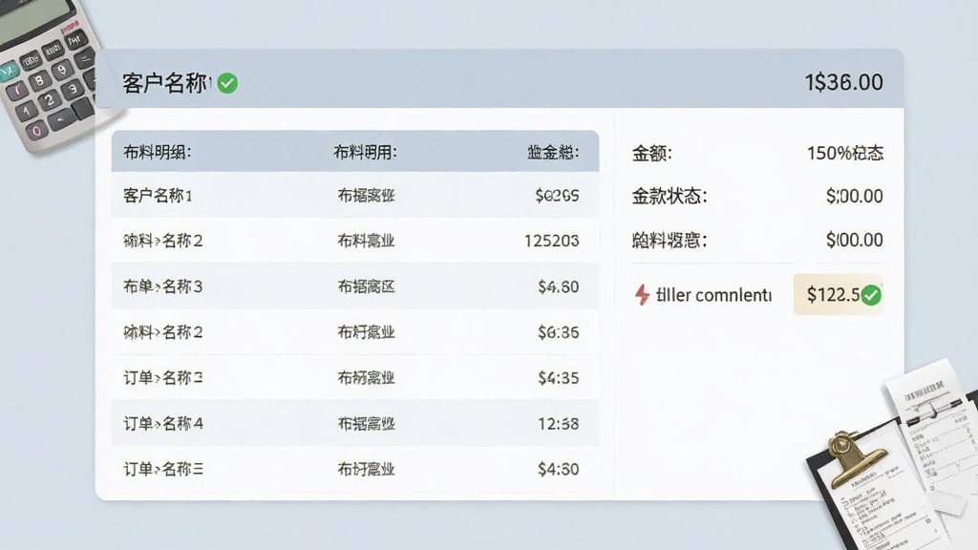Click the amount next to 金款状态:

point(855,197)
